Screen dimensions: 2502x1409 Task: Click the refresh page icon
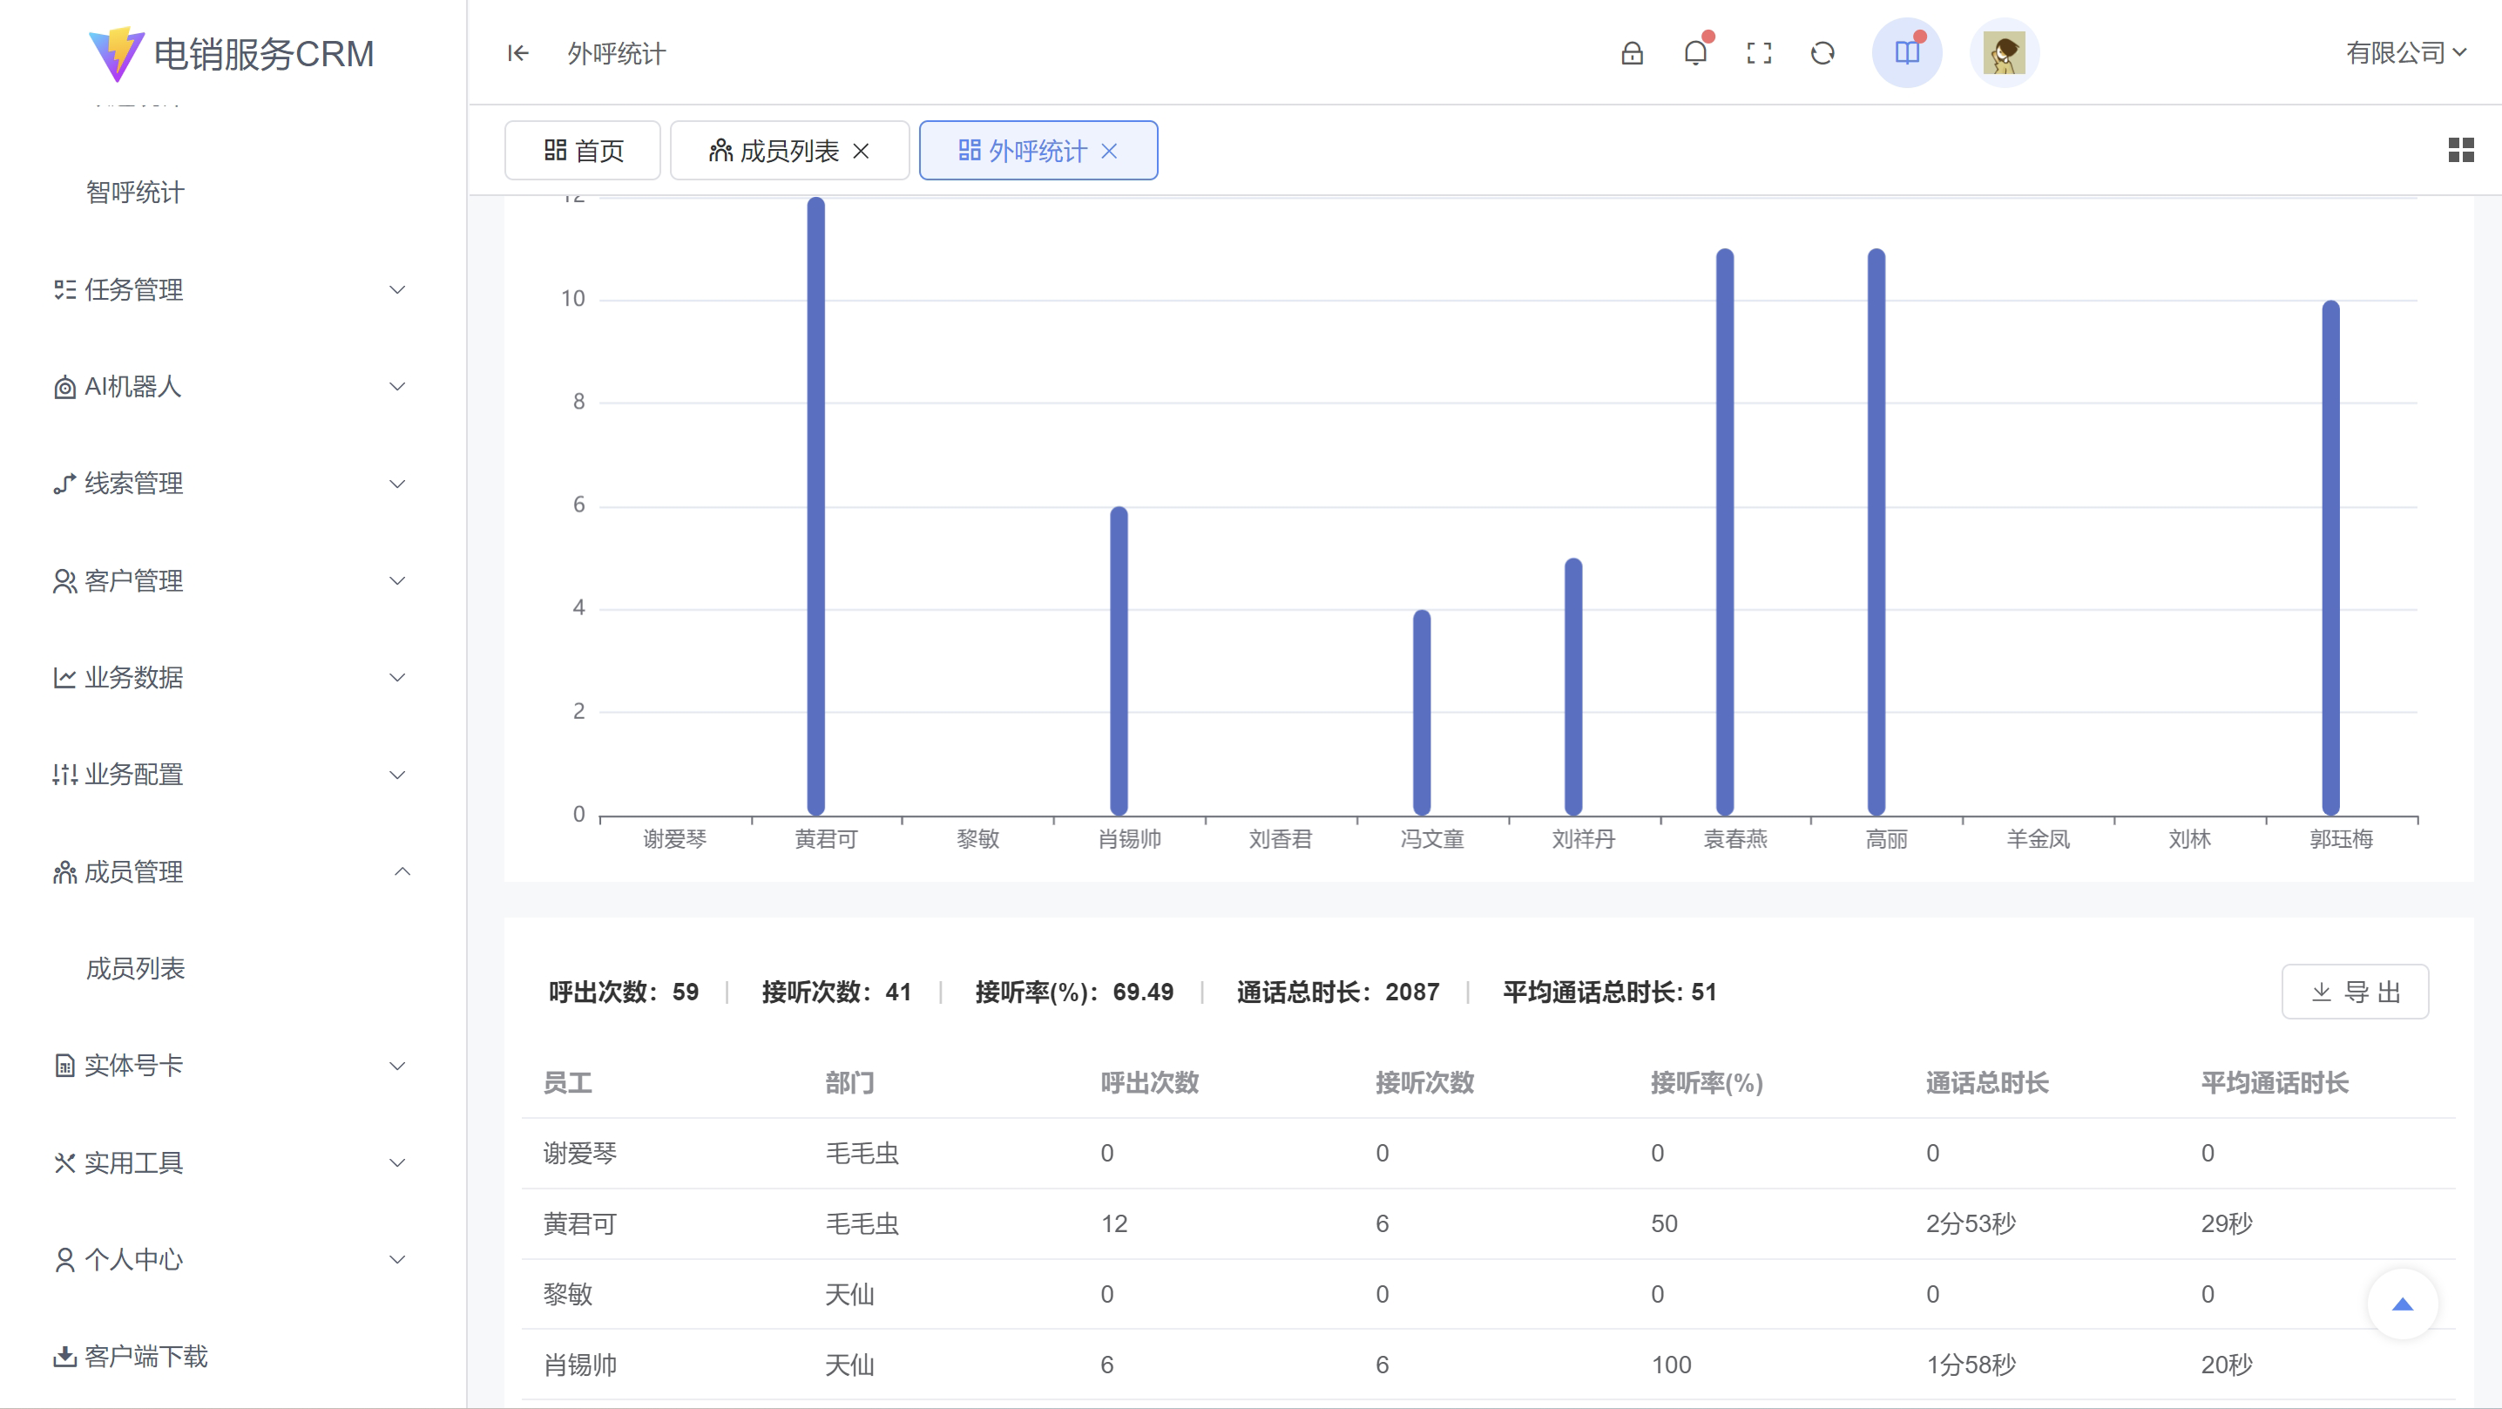(x=1822, y=53)
